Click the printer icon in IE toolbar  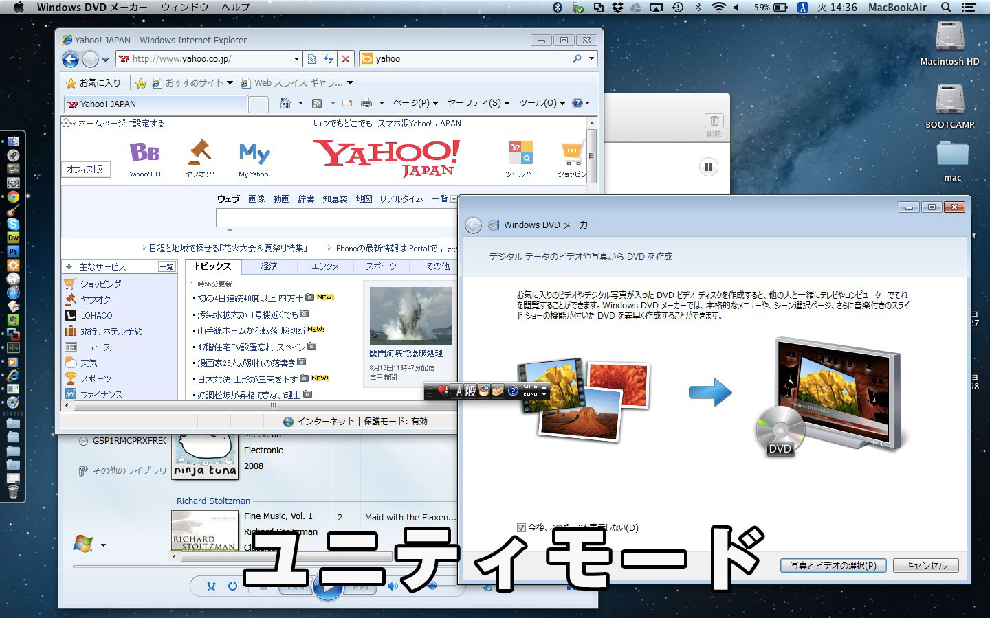pyautogui.click(x=366, y=103)
